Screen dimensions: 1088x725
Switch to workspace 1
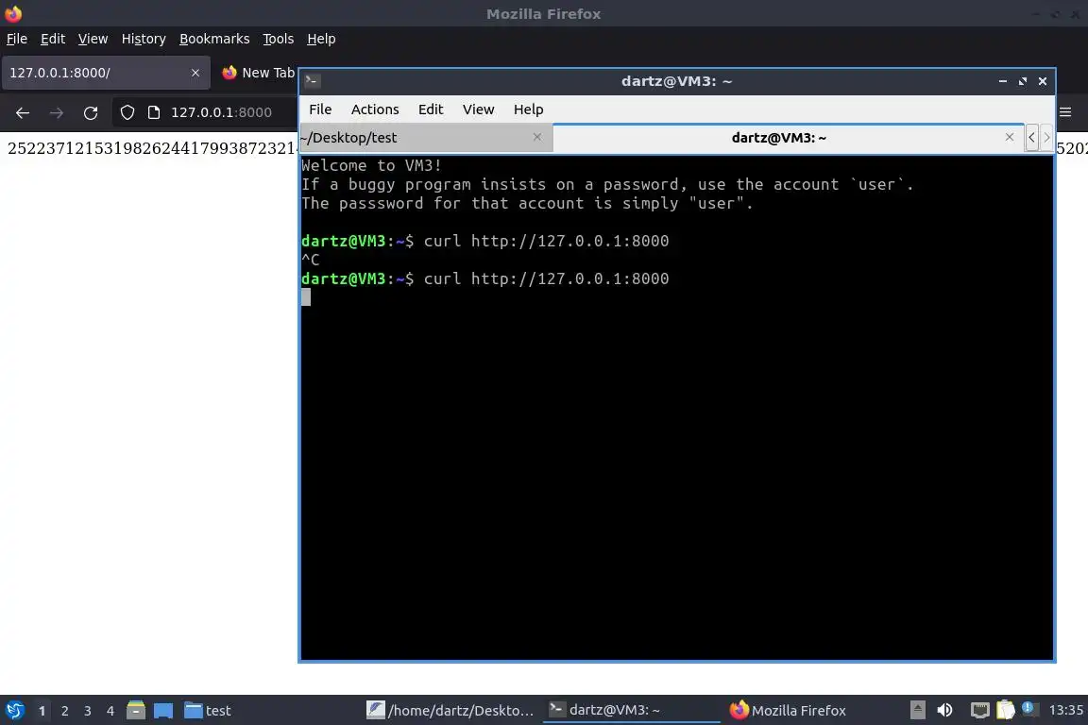(42, 711)
